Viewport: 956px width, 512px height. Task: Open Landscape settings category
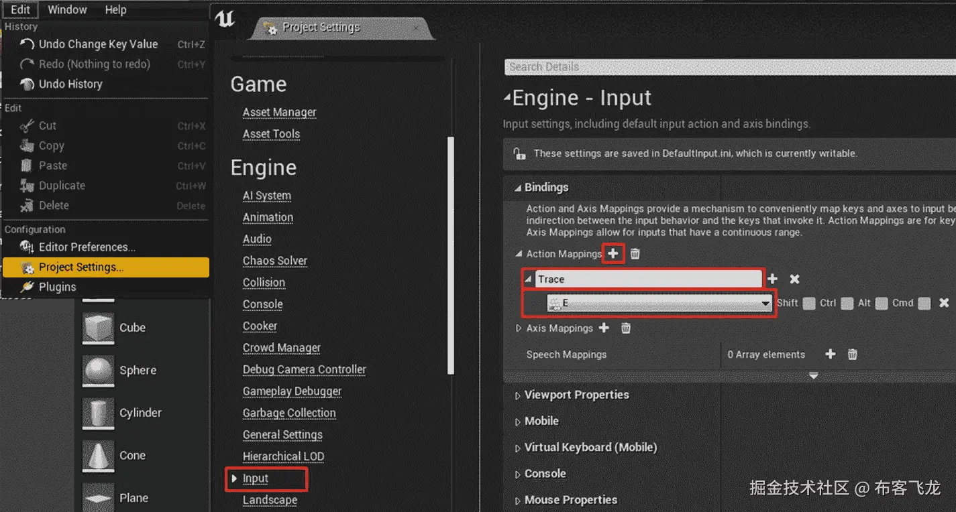coord(270,500)
